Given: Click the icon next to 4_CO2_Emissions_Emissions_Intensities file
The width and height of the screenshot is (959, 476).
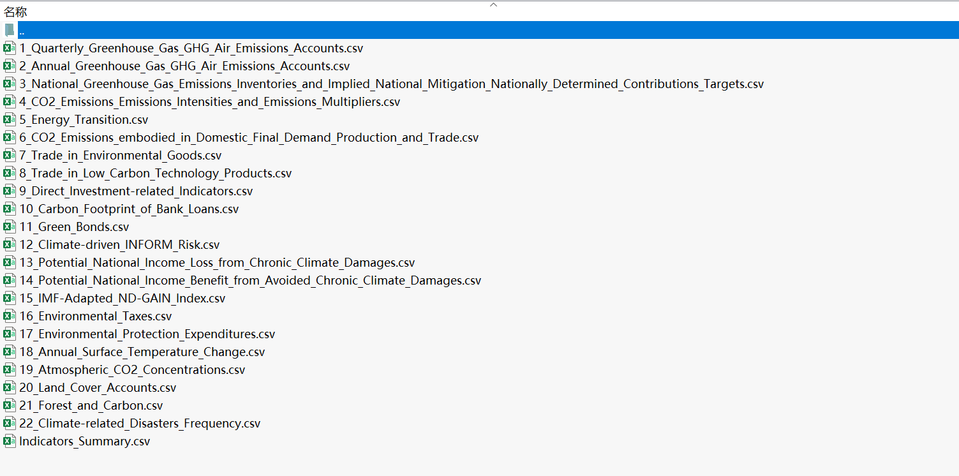Looking at the screenshot, I should [x=10, y=101].
